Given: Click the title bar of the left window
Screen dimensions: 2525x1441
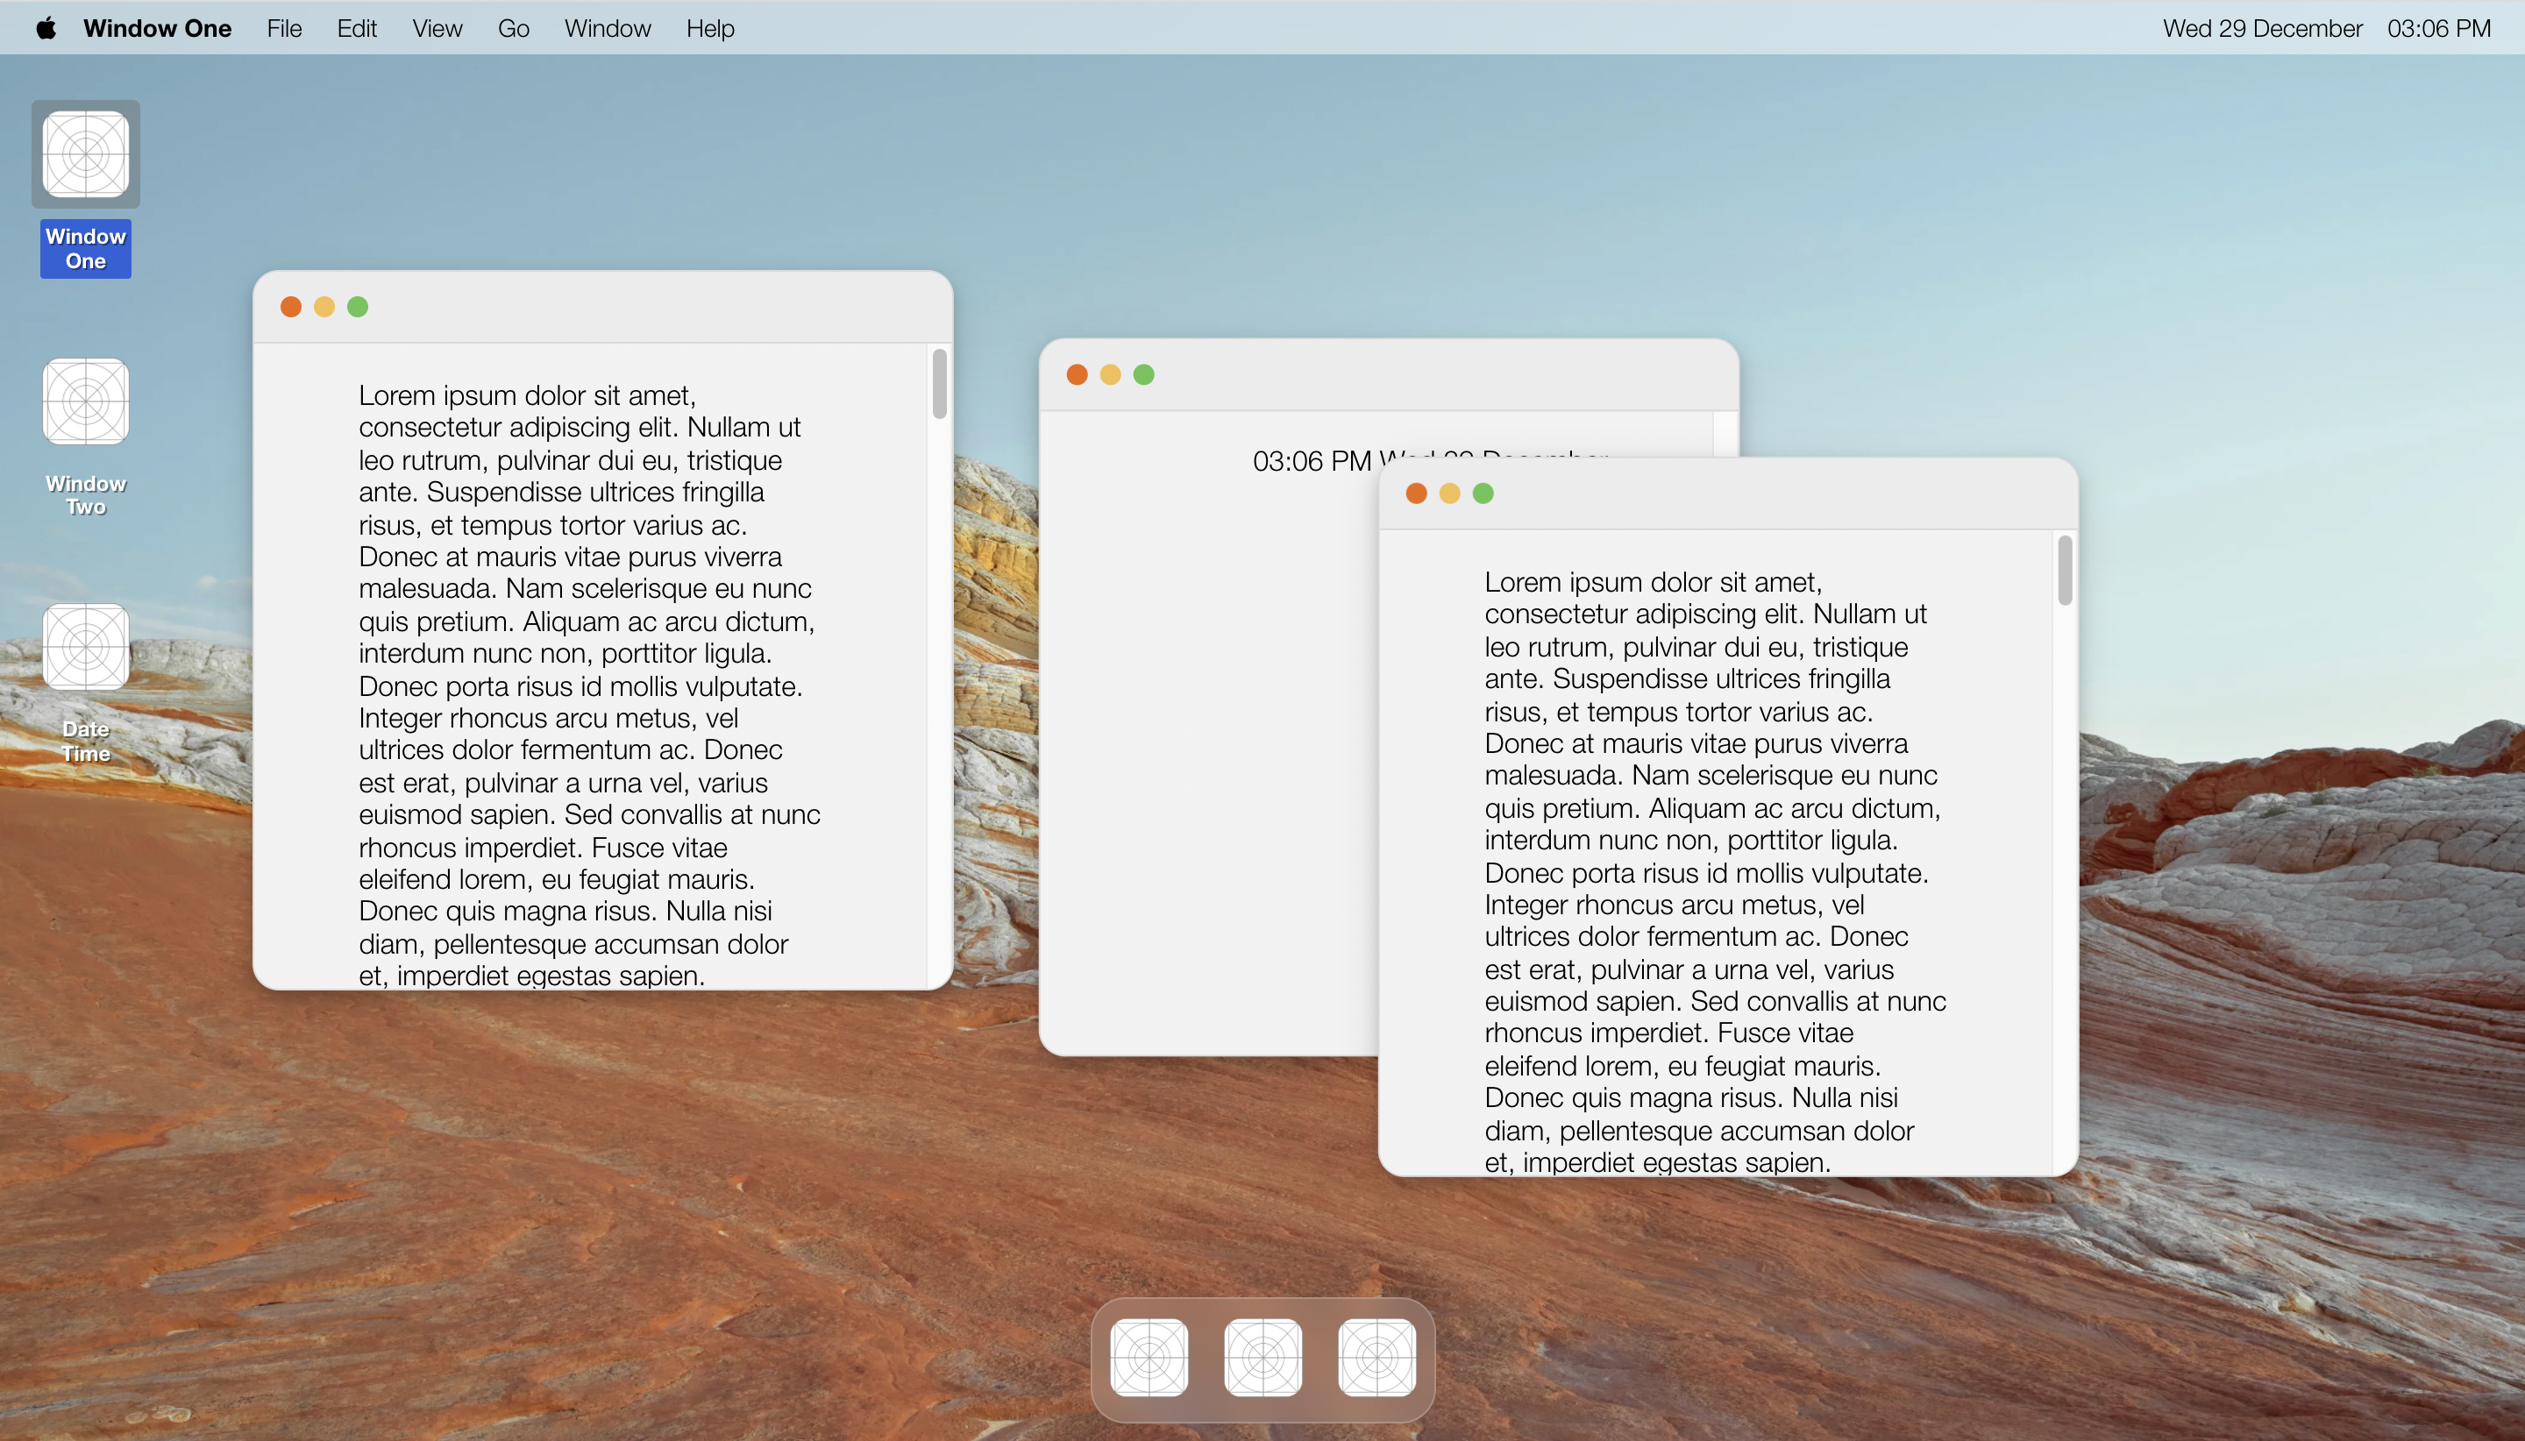Looking at the screenshot, I should click(x=644, y=307).
